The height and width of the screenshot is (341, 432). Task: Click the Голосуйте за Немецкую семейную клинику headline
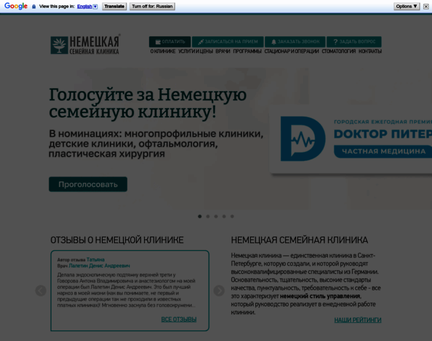point(148,103)
